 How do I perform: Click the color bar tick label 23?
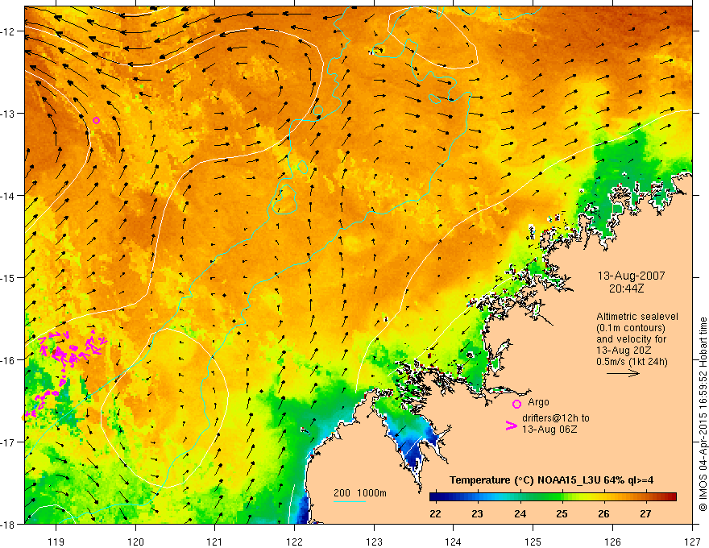pyautogui.click(x=478, y=513)
